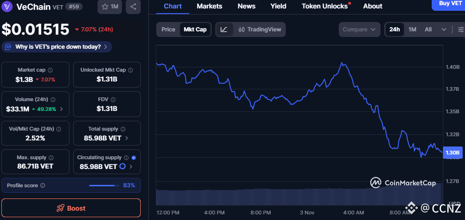
Task: Select the 24h time range
Action: tap(395, 29)
